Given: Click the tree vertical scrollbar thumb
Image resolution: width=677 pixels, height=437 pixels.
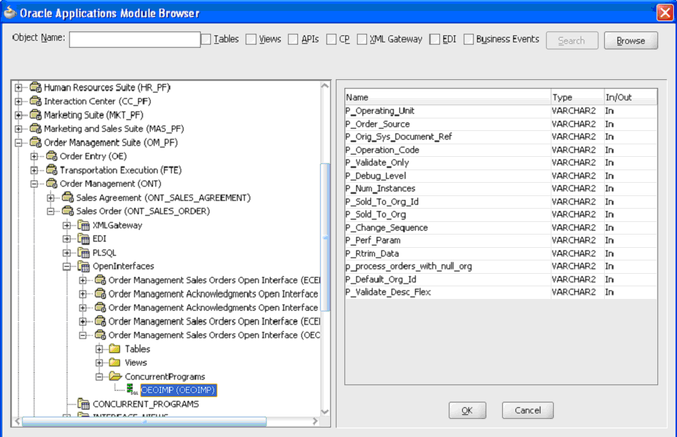Looking at the screenshot, I should coord(325,237).
